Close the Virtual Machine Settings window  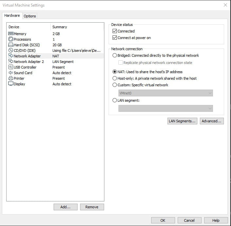click(225, 5)
